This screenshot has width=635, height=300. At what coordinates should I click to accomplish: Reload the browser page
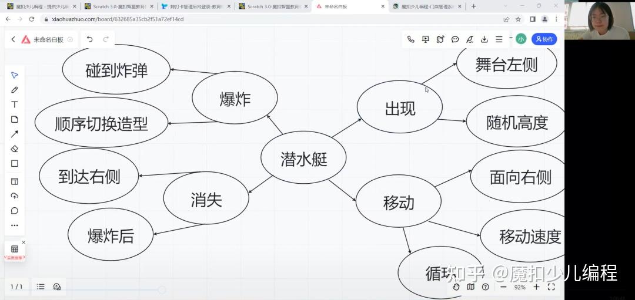pos(32,19)
